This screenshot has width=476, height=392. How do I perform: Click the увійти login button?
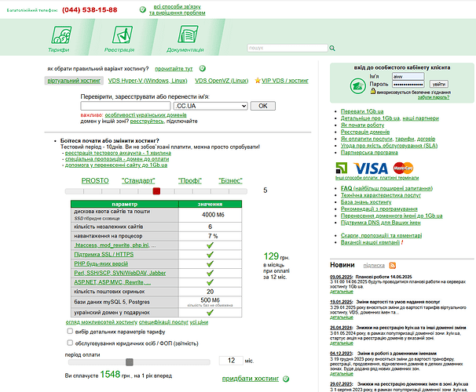(439, 84)
